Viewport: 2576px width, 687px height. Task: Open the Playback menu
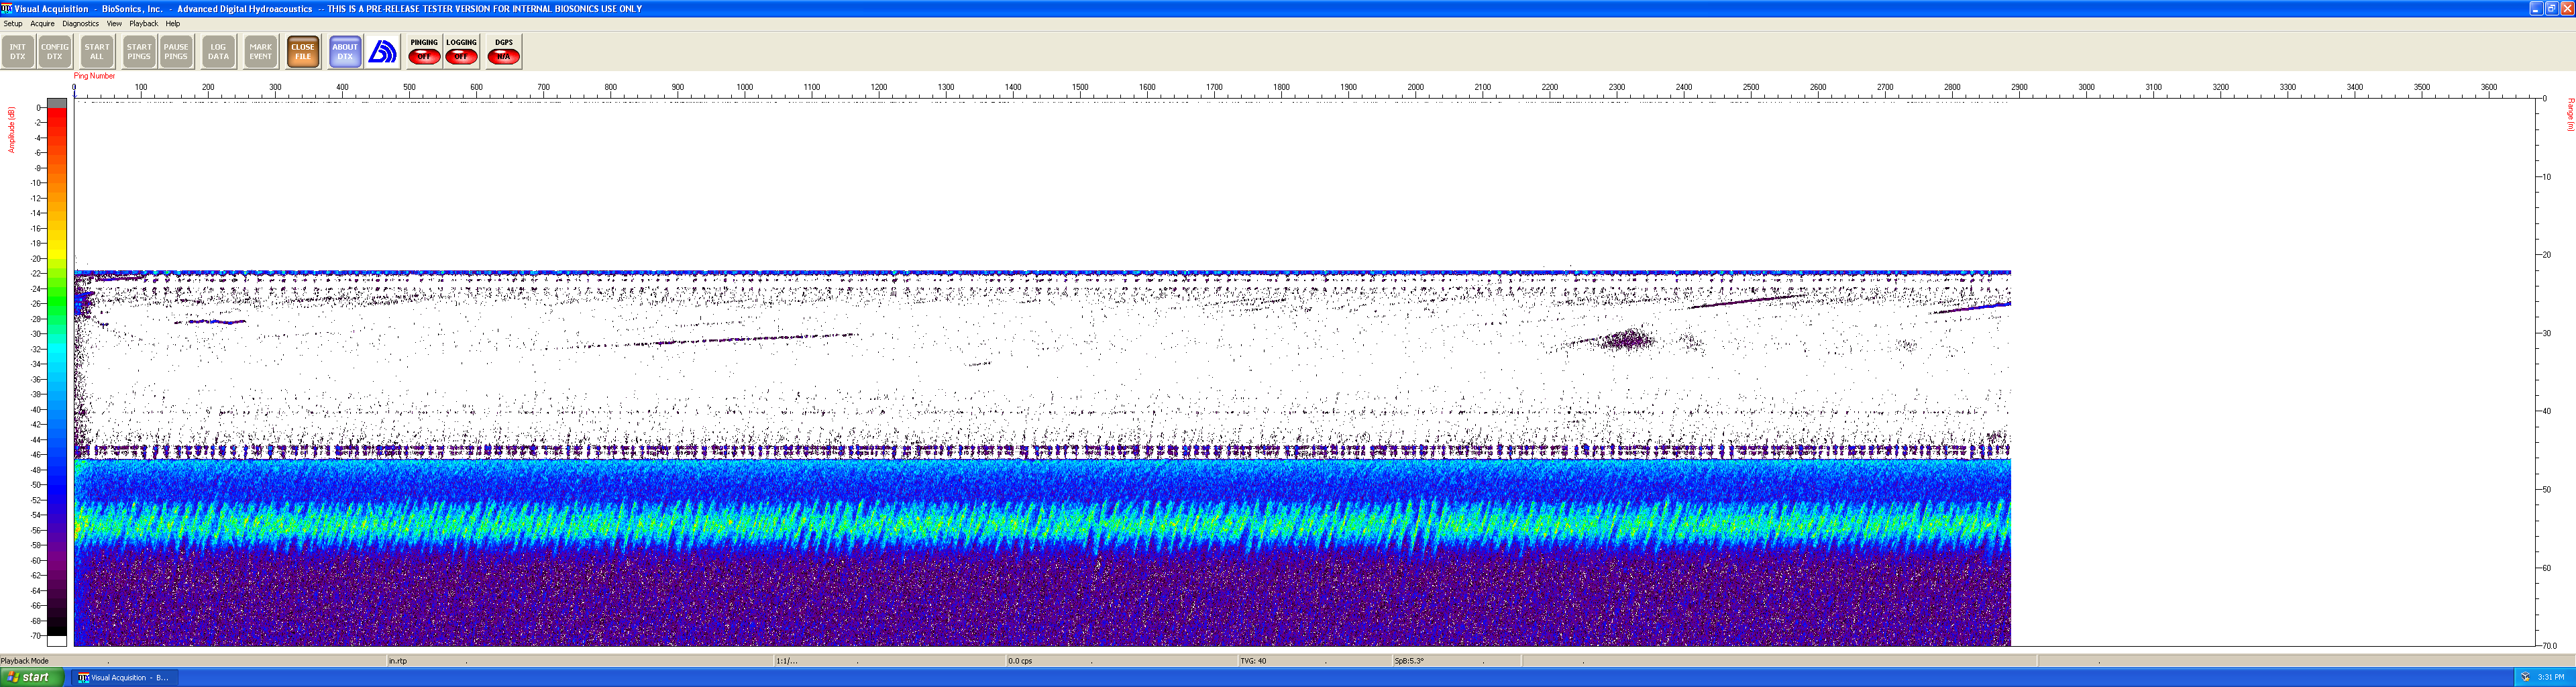[x=143, y=24]
